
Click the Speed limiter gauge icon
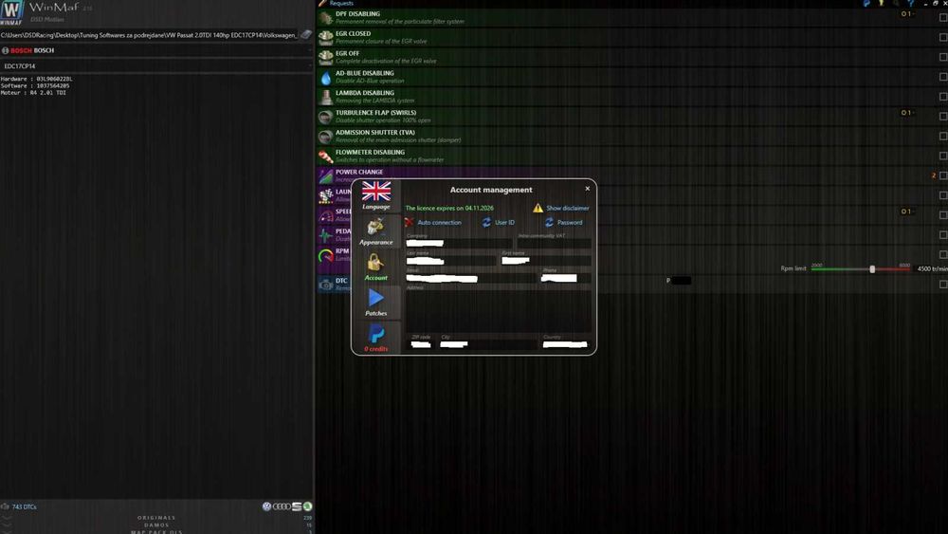325,216
